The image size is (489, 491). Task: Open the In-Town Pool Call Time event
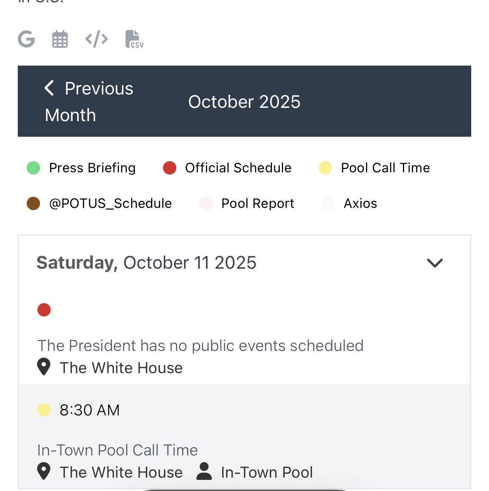coord(117,450)
